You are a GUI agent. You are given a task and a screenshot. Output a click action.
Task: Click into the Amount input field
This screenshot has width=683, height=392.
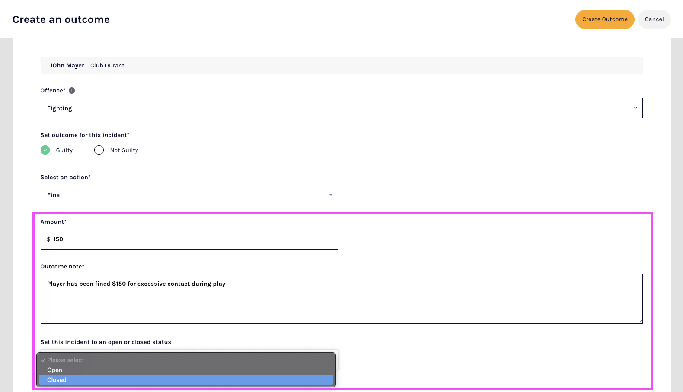195,239
